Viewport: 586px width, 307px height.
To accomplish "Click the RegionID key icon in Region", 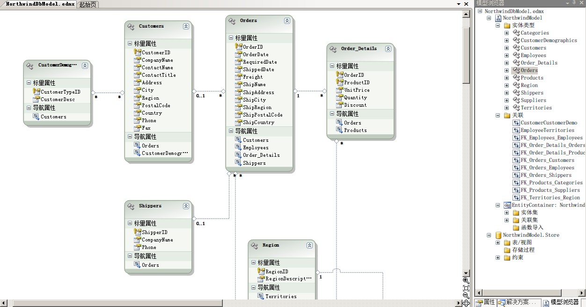I will coord(261,271).
